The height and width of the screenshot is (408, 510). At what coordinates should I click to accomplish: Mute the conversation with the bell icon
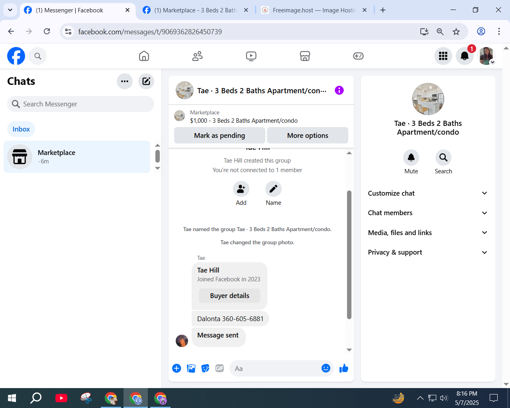point(411,158)
